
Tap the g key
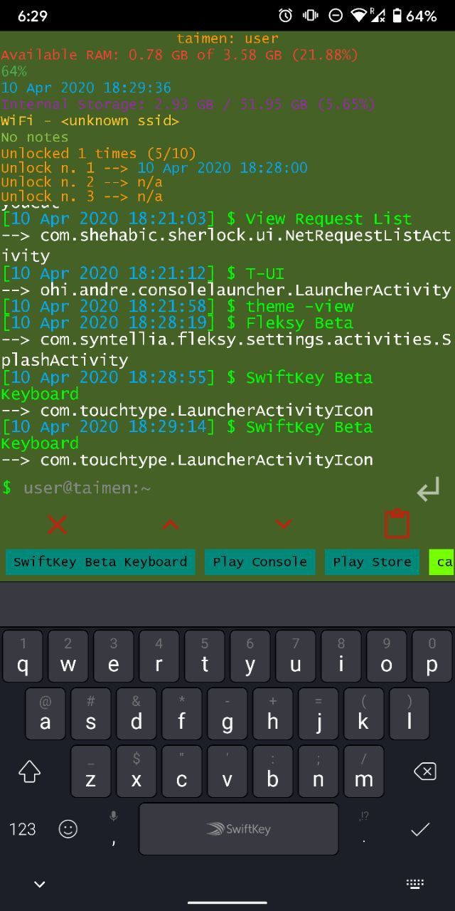227,713
